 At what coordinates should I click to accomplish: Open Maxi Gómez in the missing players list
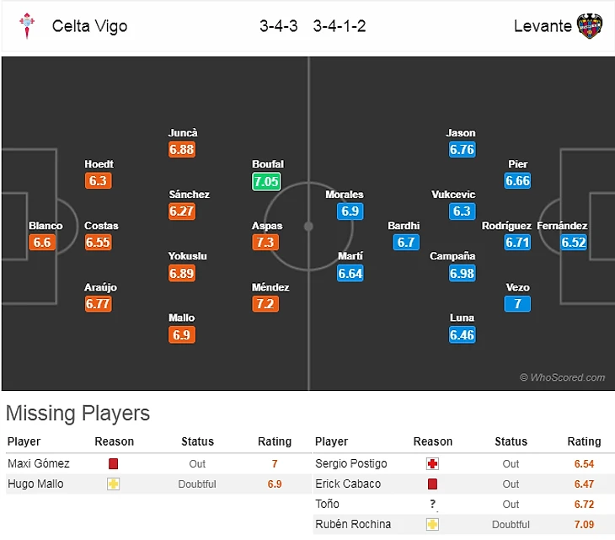(x=39, y=463)
